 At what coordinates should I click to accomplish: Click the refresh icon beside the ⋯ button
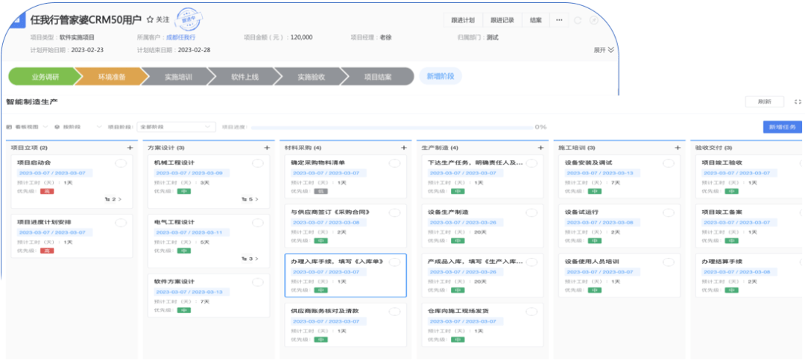[578, 20]
